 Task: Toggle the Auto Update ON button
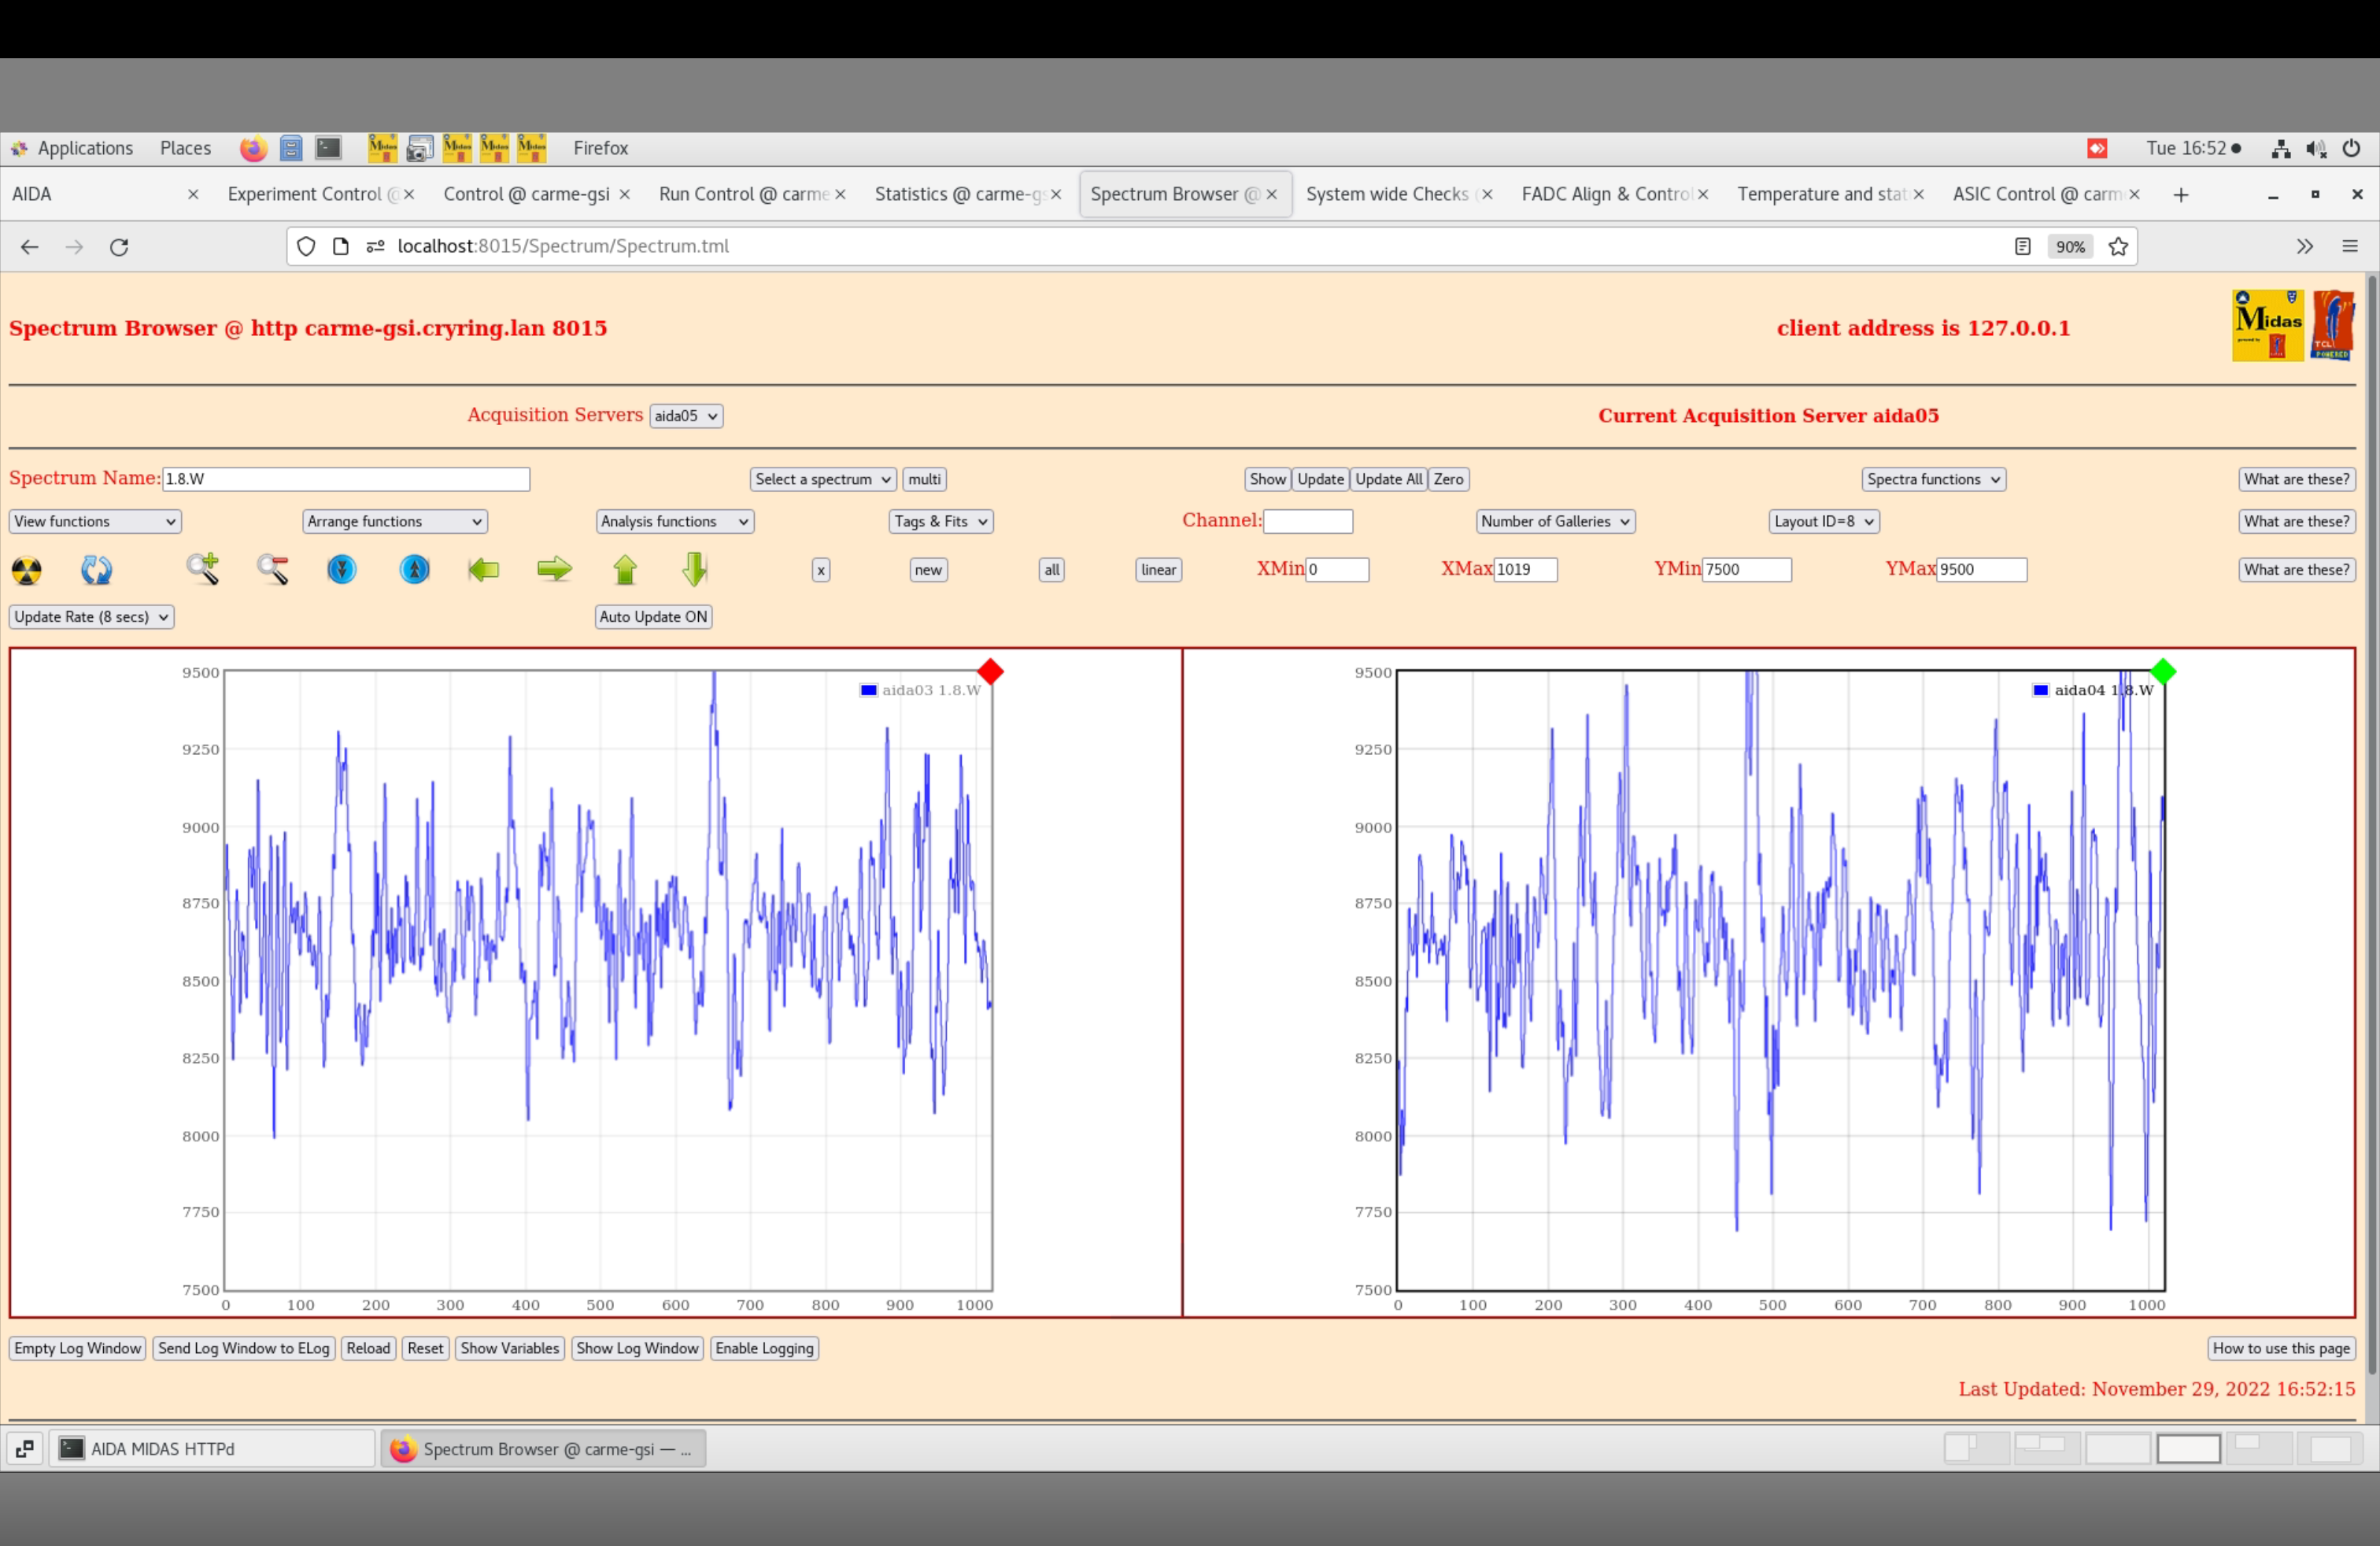(x=653, y=617)
